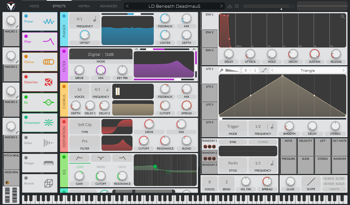Click the random STEREO button
The height and width of the screenshot is (205, 350).
coord(263,142)
